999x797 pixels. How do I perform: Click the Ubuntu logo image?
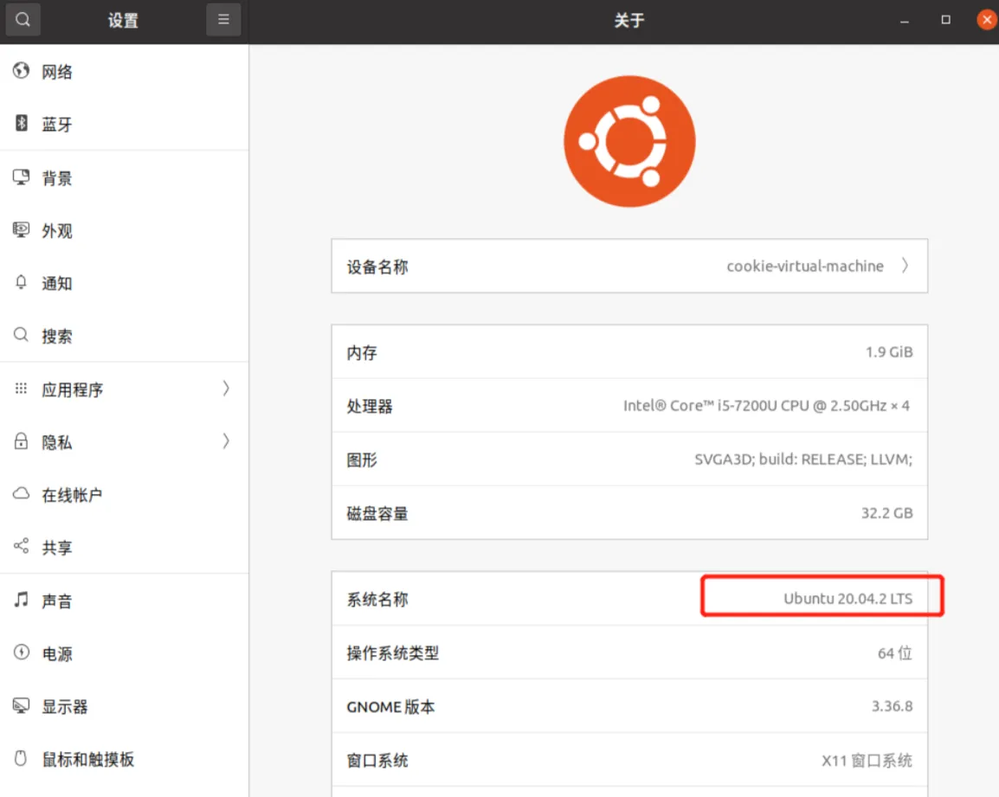[x=629, y=141]
